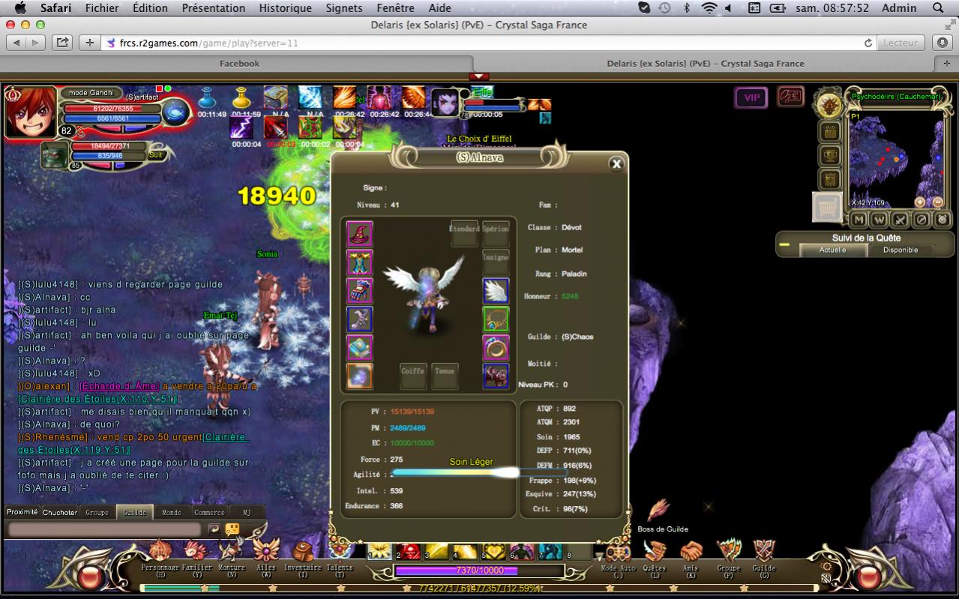Click the Quêtes icon in bottom bar
Screen dimensions: 959x599
[654, 553]
